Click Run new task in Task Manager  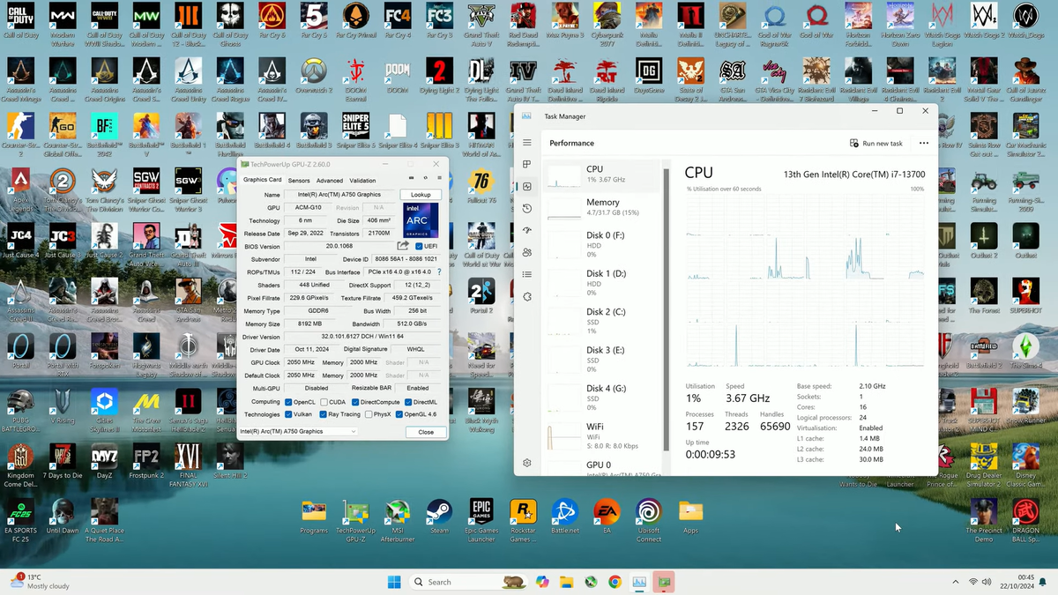click(876, 143)
